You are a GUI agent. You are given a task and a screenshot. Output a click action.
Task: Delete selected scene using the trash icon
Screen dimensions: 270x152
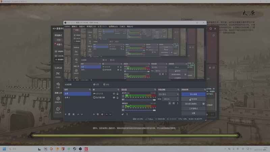click(x=69, y=114)
